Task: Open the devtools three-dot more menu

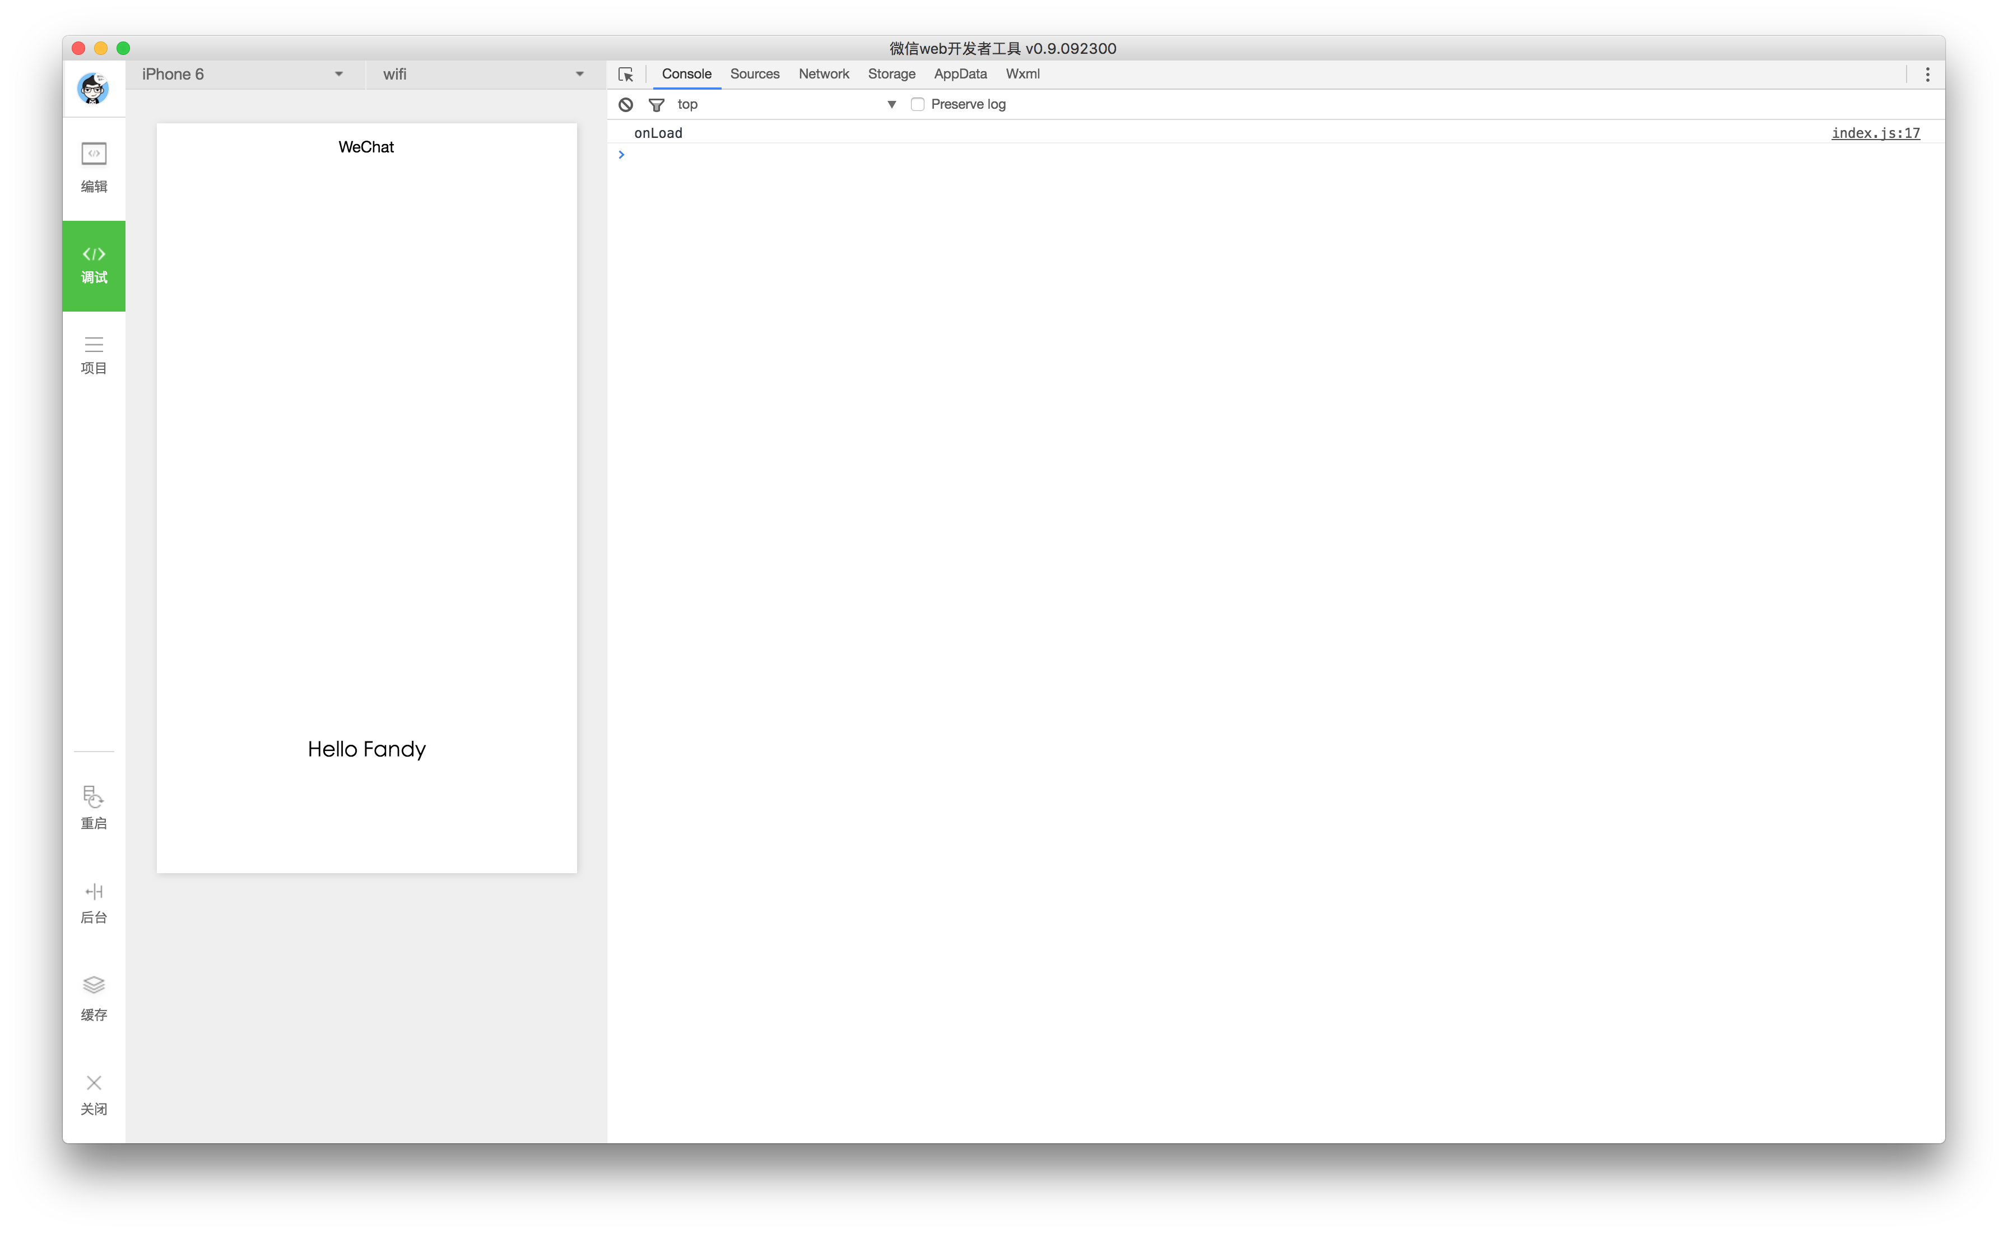Action: coord(1927,74)
